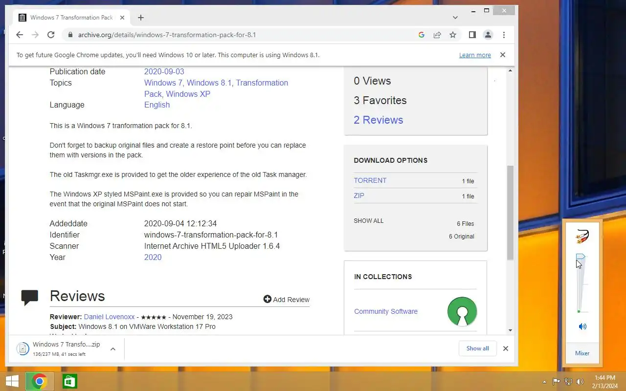Click the Chrome taskbar icon
626x391 pixels.
(40, 381)
